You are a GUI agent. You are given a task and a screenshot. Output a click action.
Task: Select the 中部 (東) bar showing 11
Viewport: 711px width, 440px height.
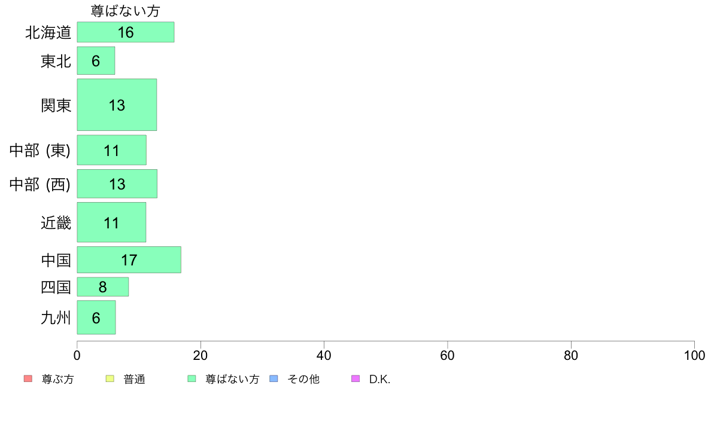[111, 150]
